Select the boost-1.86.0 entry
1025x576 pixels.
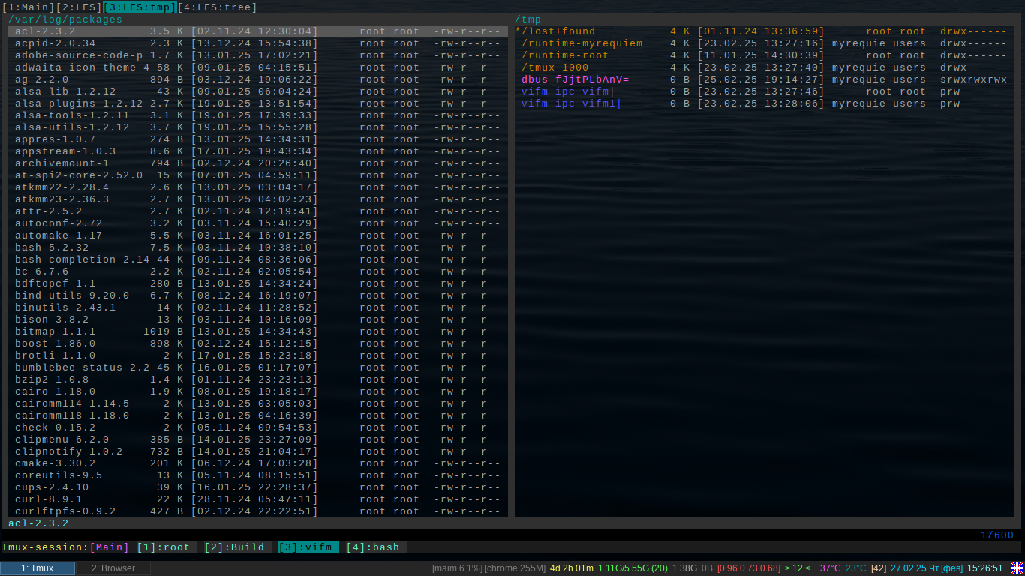[x=258, y=343]
